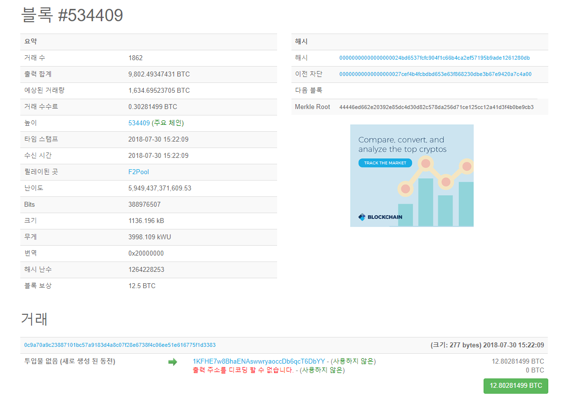The image size is (571, 410).
Task: Click the green arrow in the transaction row
Action: [x=172, y=362]
